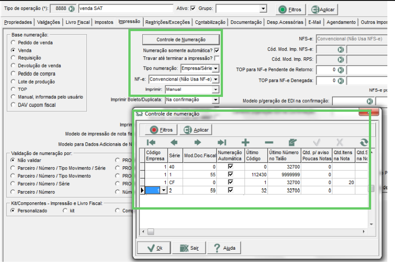
Task: Go to previous record in numbering grid
Action: click(174, 142)
